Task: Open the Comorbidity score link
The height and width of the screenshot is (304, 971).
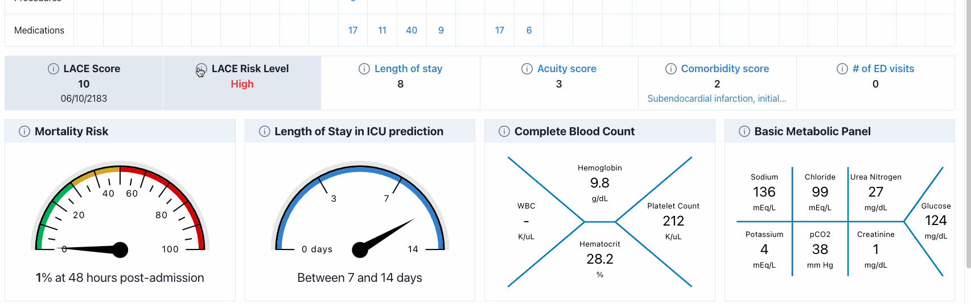Action: click(725, 69)
